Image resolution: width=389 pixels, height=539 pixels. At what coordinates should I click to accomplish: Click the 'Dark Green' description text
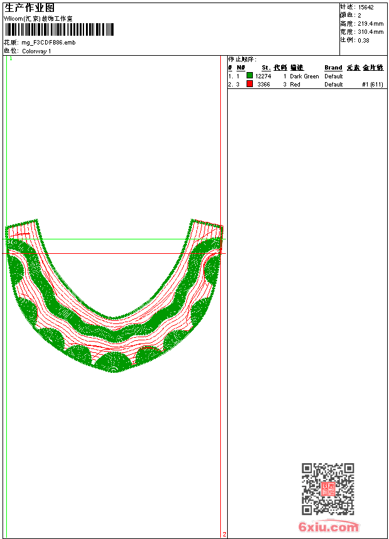pos(304,76)
